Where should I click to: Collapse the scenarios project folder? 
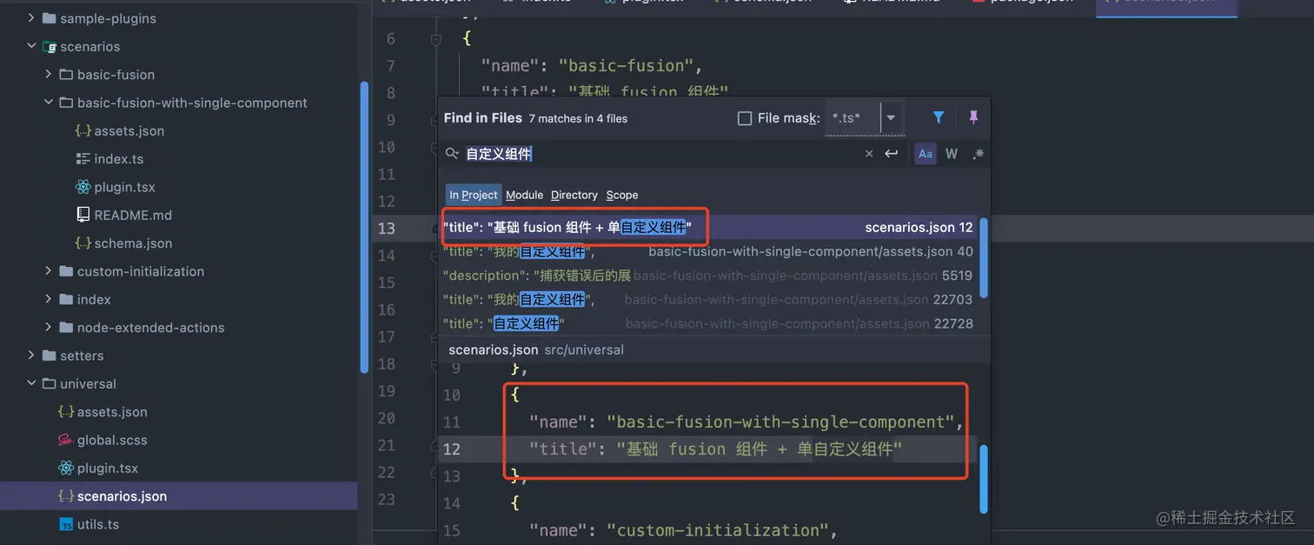(32, 46)
